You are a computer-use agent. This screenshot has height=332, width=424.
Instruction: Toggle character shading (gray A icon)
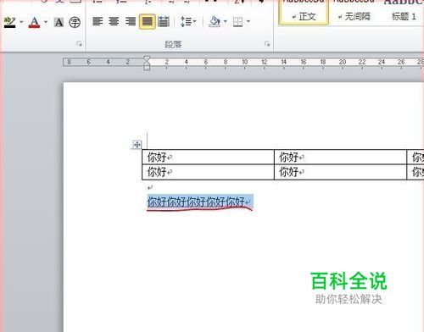click(x=59, y=22)
